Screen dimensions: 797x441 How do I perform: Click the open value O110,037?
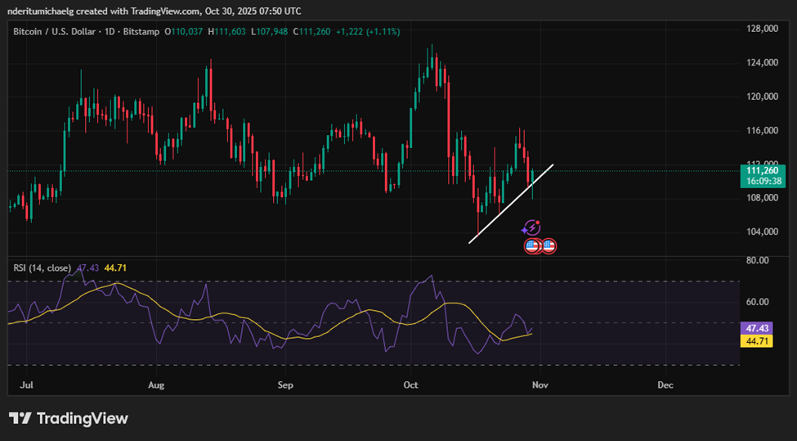coord(183,32)
